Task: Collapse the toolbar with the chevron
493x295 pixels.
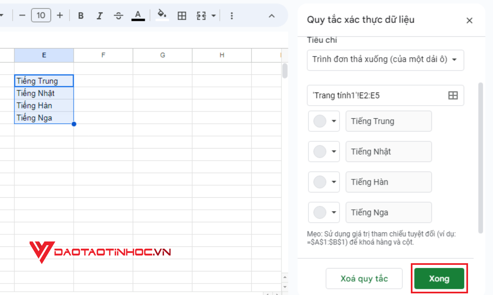Action: click(271, 15)
